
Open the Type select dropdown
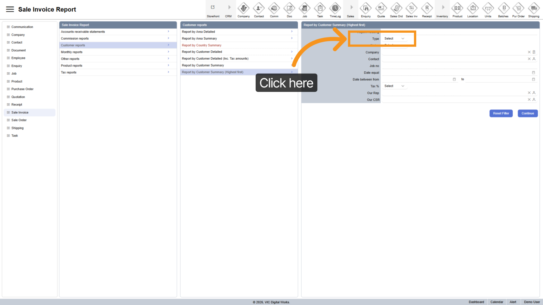(x=394, y=39)
